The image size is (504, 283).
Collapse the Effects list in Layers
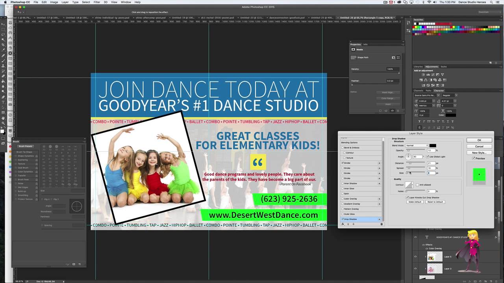tap(499, 237)
